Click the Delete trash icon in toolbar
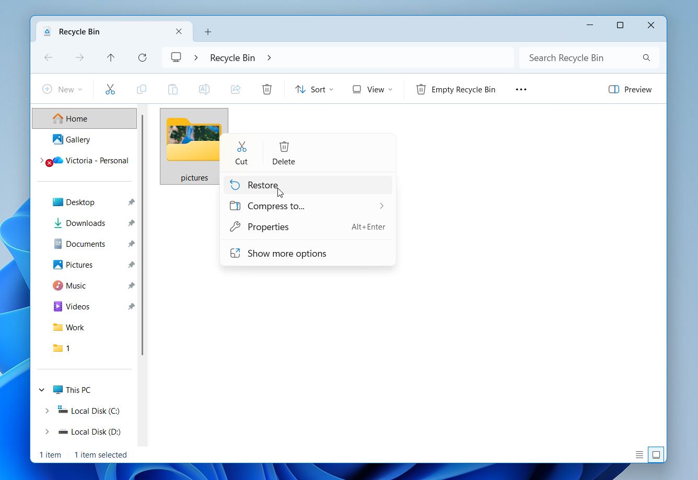 point(266,89)
